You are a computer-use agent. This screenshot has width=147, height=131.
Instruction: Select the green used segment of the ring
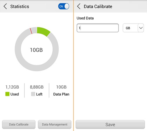point(43,32)
